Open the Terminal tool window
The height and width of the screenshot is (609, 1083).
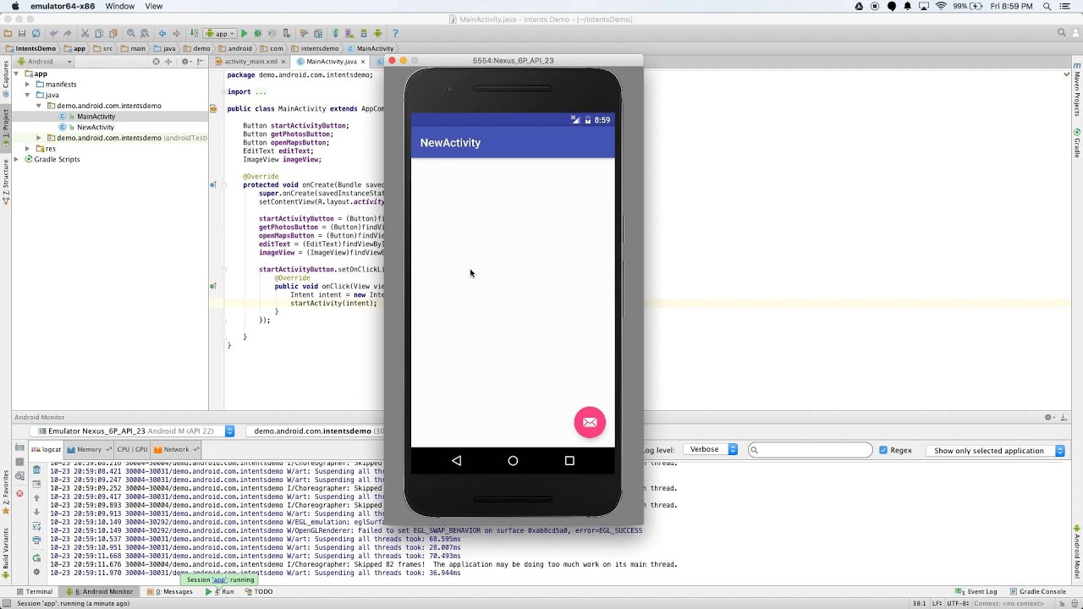(34, 592)
